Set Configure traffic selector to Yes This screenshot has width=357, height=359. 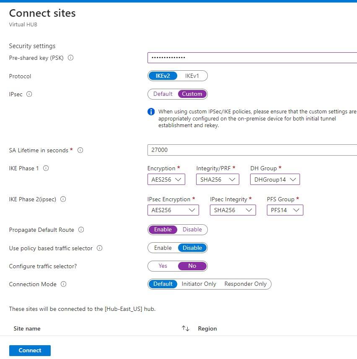click(x=163, y=266)
